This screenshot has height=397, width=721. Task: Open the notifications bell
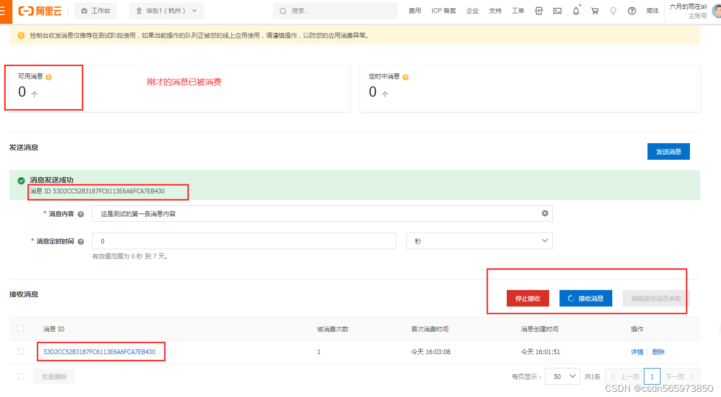[576, 11]
